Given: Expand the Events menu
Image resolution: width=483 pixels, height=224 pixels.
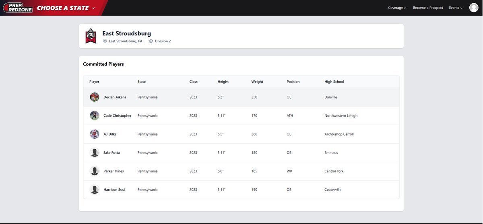Looking at the screenshot, I should pyautogui.click(x=456, y=8).
